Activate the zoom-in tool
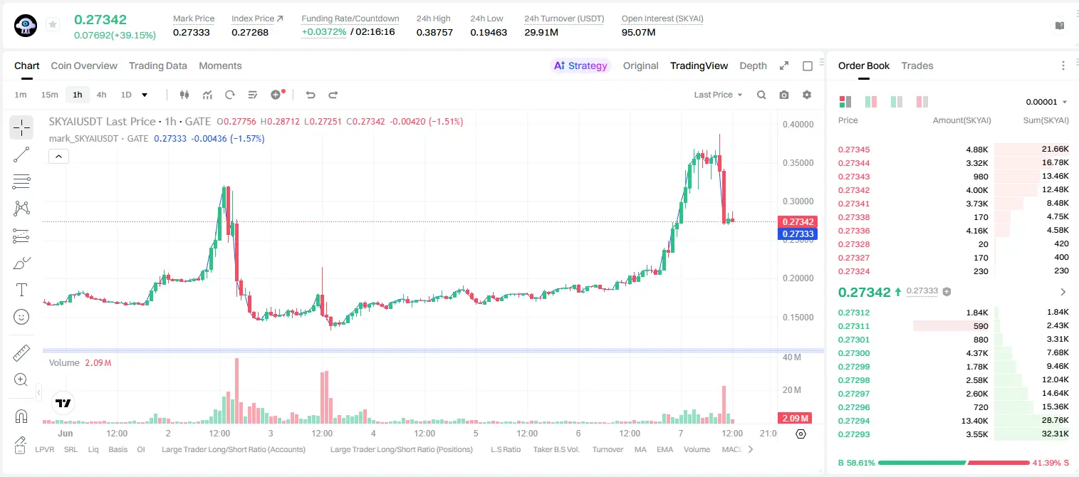This screenshot has width=1079, height=477. coord(21,379)
